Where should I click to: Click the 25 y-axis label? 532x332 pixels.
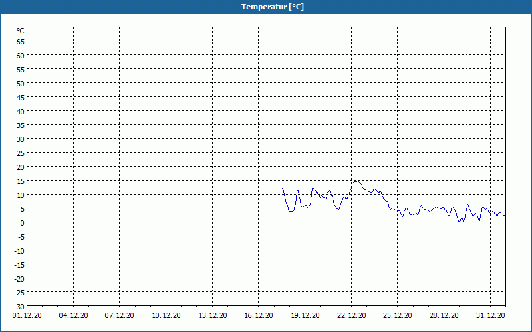tap(21, 153)
